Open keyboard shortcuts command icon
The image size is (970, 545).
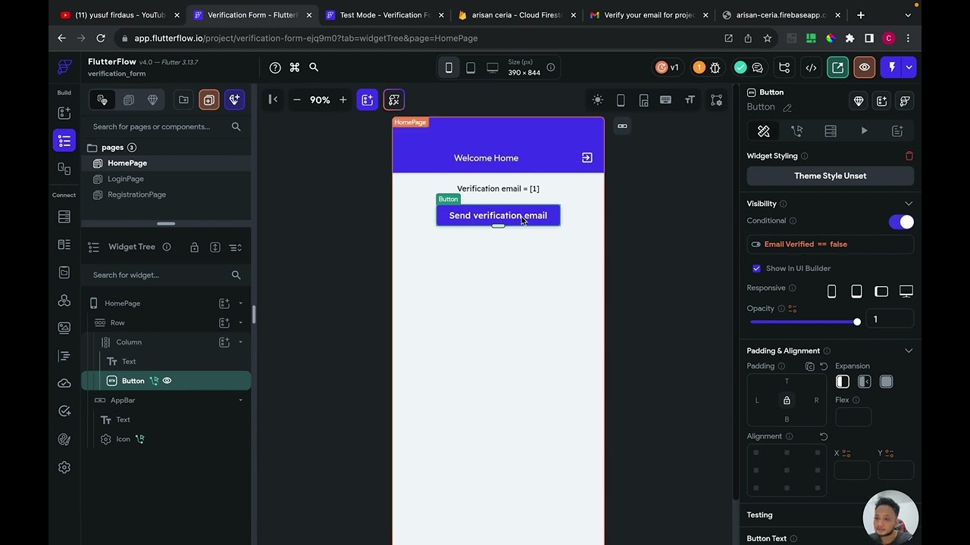(x=295, y=67)
